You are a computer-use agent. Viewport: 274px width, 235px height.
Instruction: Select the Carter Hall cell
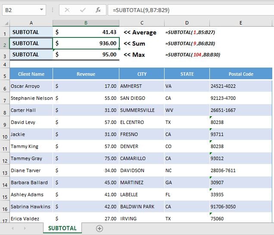click(31, 110)
